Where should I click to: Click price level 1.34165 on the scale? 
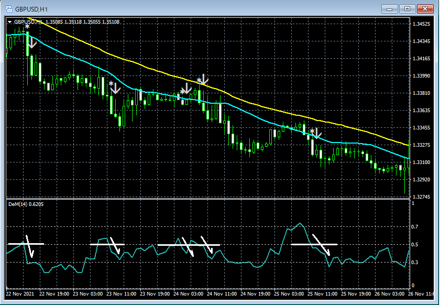pos(422,58)
